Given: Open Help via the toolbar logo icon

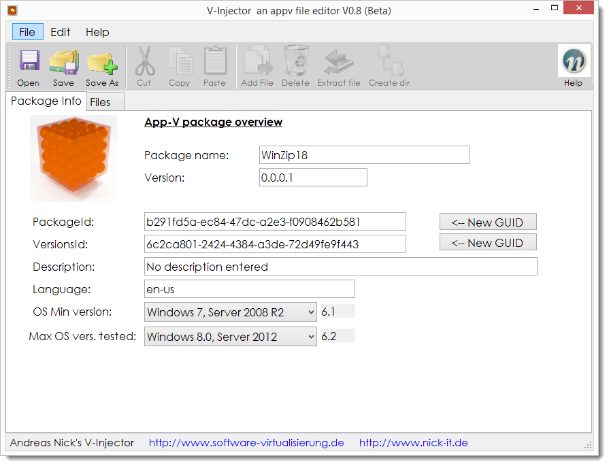Looking at the screenshot, I should click(x=574, y=61).
